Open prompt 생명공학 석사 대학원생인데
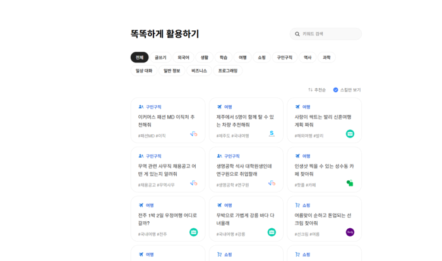442x261 pixels. click(x=246, y=170)
